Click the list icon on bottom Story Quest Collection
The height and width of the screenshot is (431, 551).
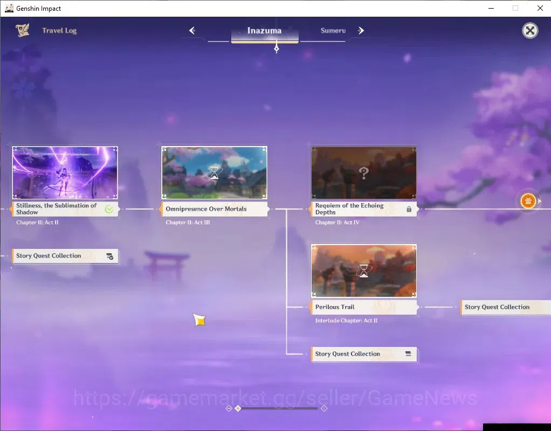click(408, 354)
